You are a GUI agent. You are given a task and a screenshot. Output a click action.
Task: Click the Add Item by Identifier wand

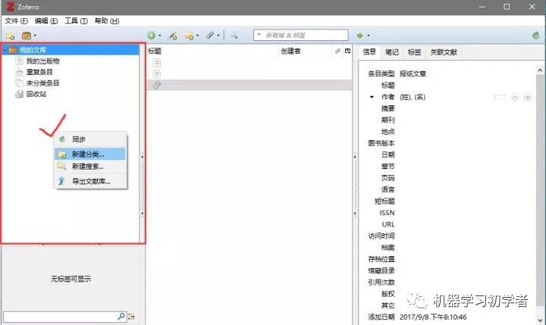click(x=173, y=35)
